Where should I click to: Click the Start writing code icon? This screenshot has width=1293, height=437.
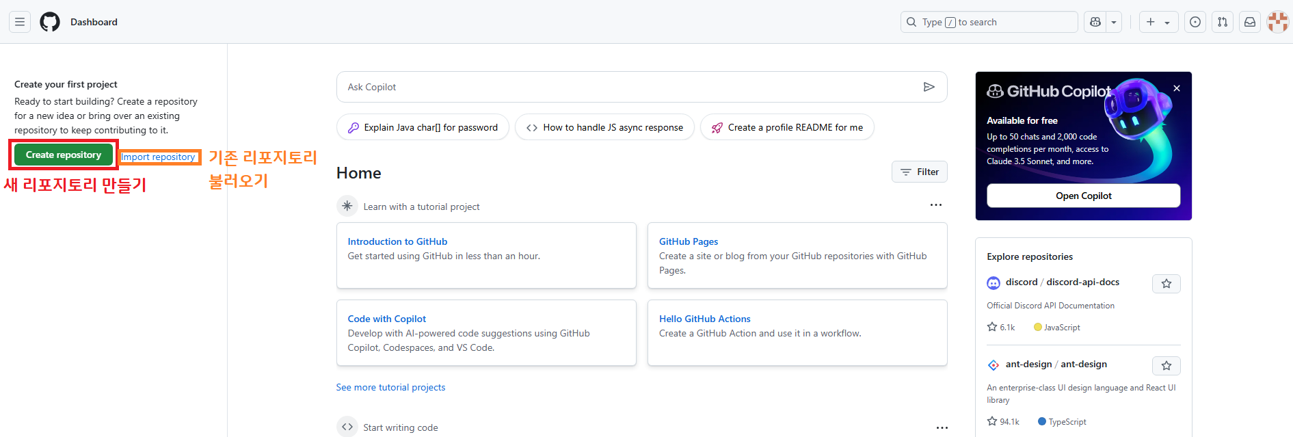[x=347, y=427]
